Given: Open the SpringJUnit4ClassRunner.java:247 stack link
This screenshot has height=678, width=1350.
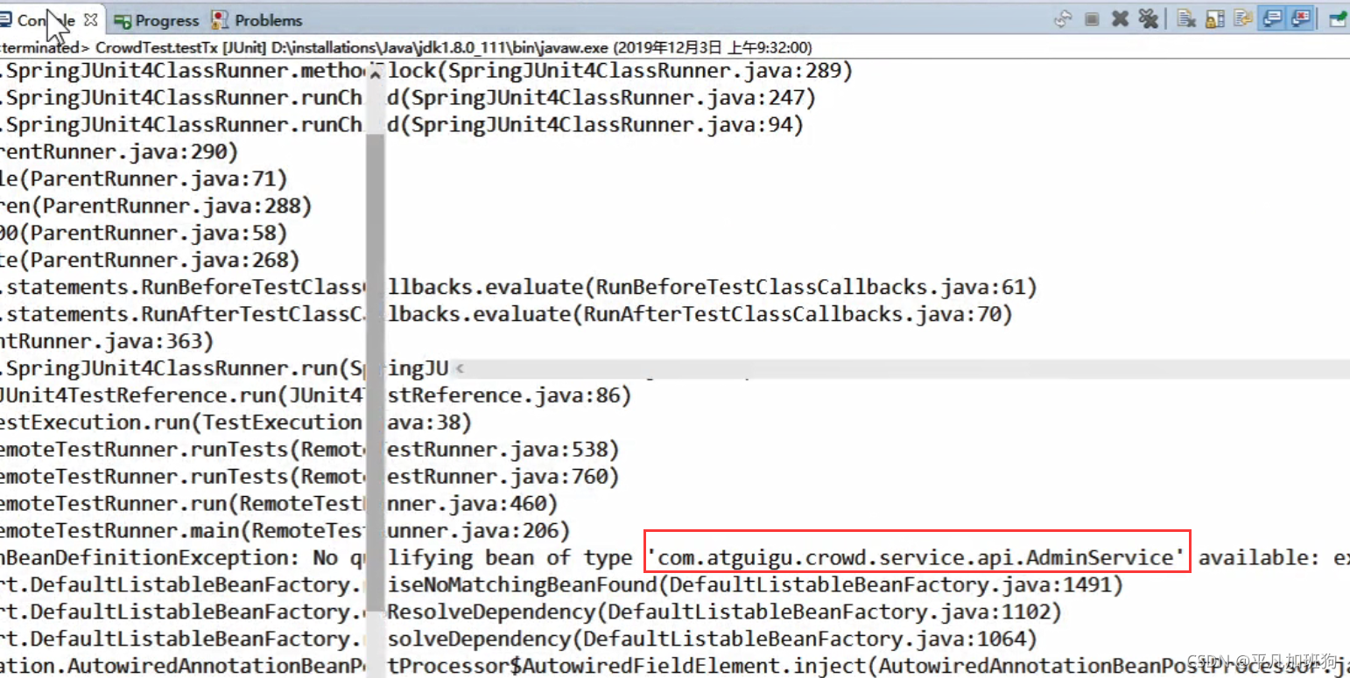Looking at the screenshot, I should [608, 98].
